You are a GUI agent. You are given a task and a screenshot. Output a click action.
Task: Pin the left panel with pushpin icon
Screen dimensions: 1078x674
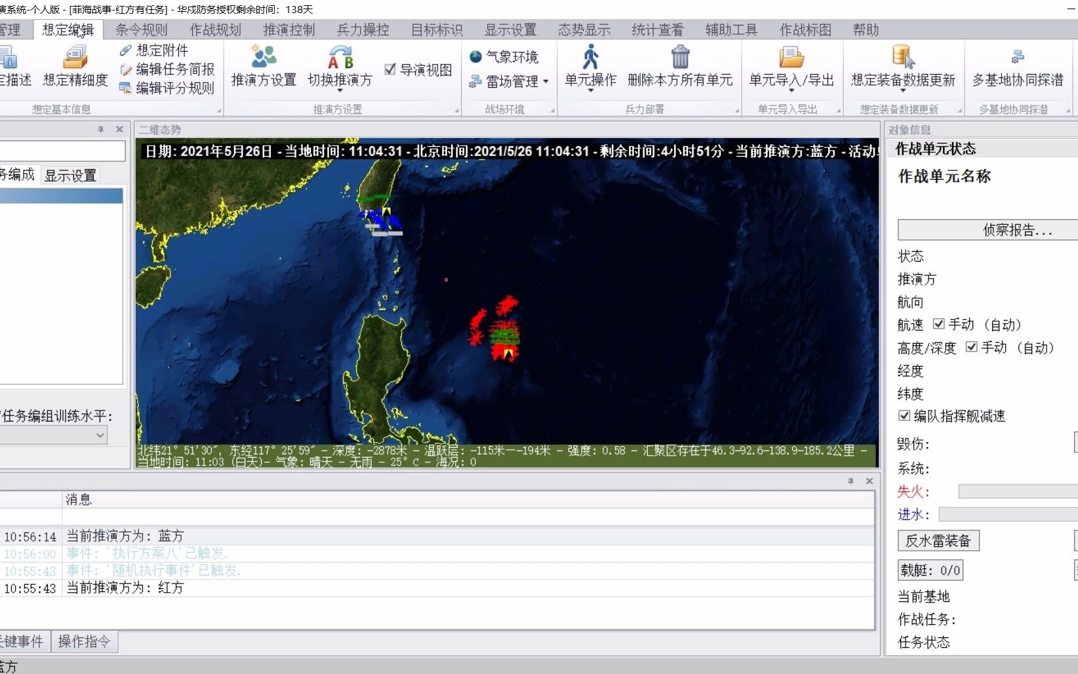(x=100, y=129)
